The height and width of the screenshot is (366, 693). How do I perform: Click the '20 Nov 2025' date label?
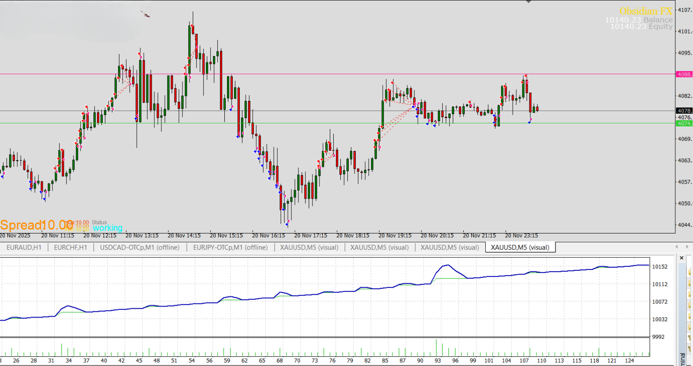click(15, 236)
